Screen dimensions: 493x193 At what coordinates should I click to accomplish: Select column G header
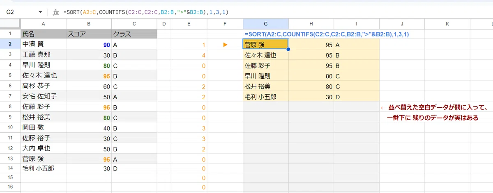coord(265,24)
